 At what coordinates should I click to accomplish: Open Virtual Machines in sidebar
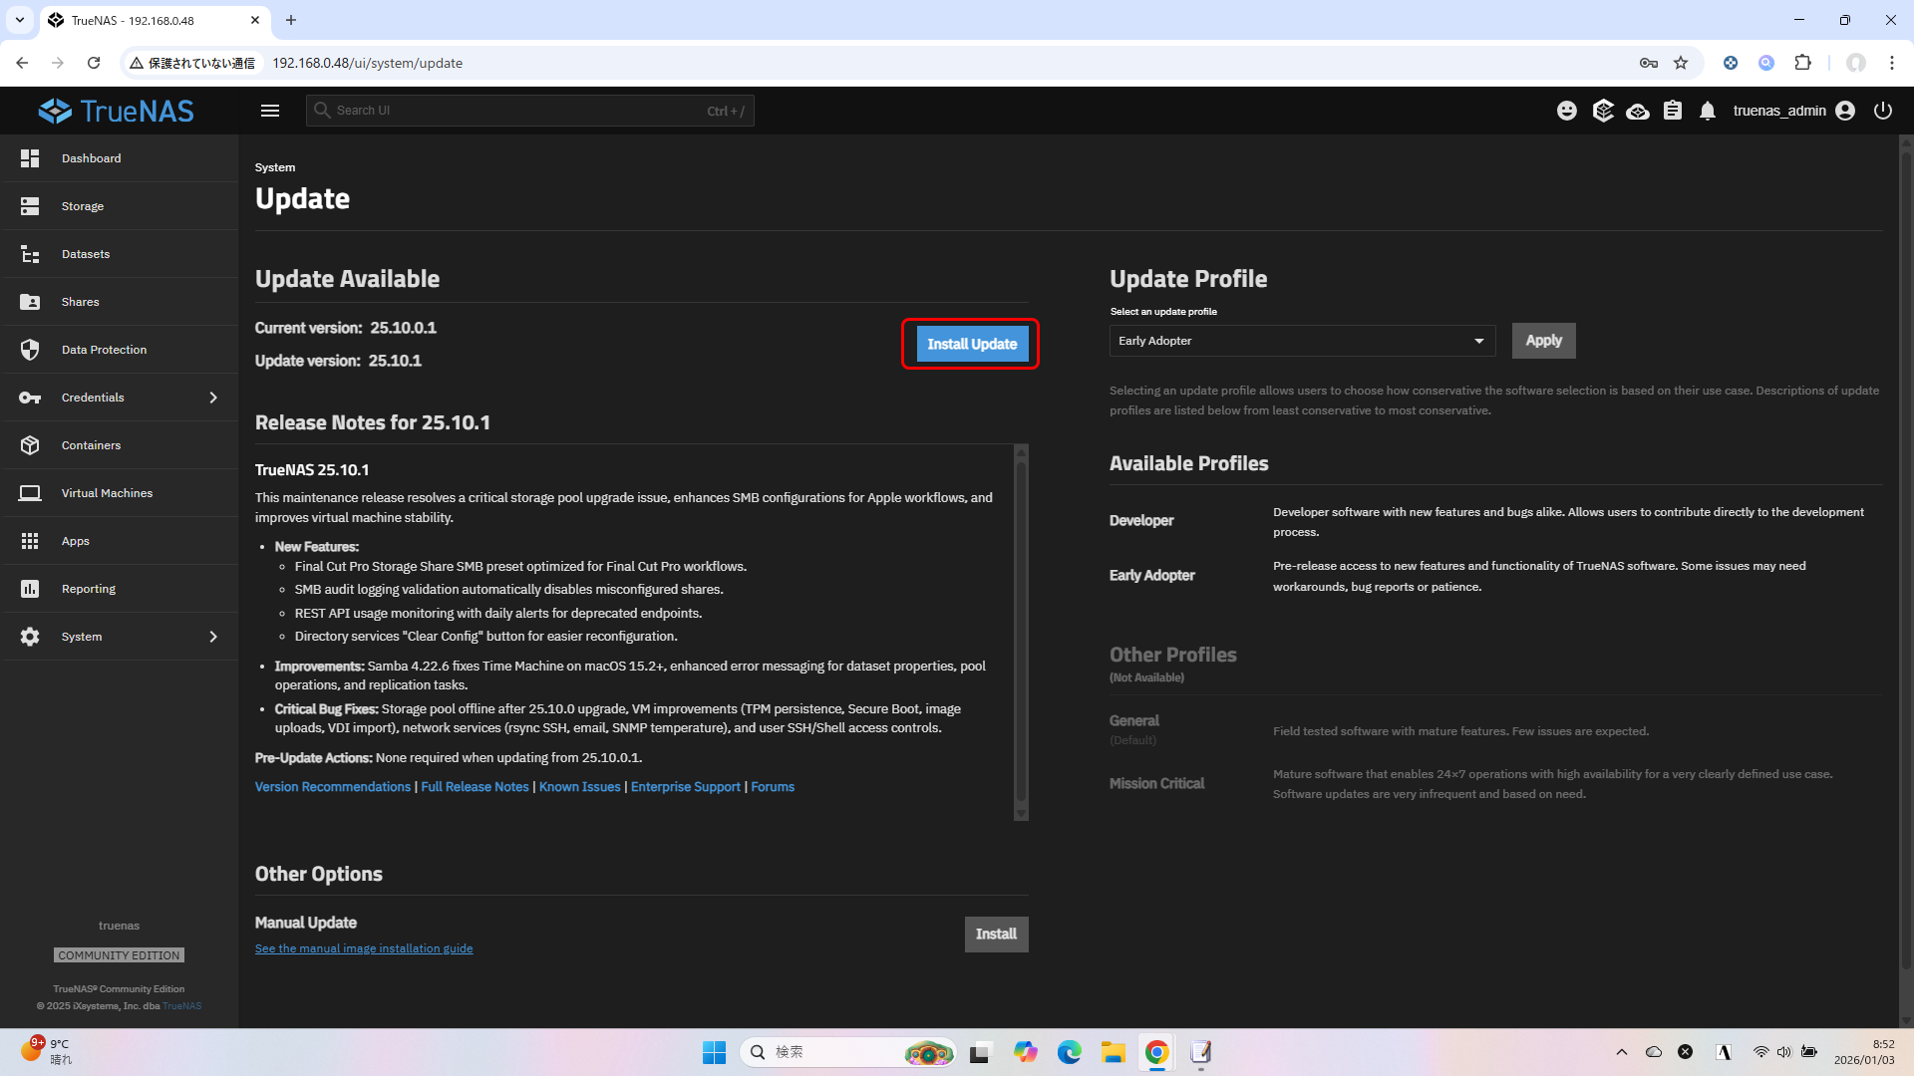click(107, 493)
